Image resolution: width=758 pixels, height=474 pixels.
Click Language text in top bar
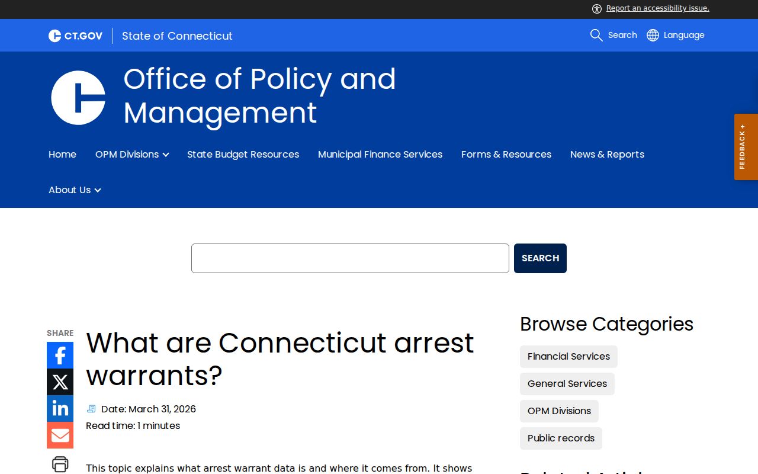click(x=684, y=35)
